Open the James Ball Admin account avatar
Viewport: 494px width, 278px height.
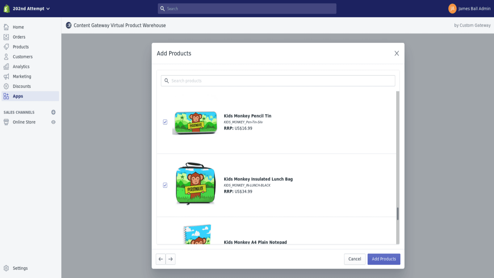pos(453,9)
